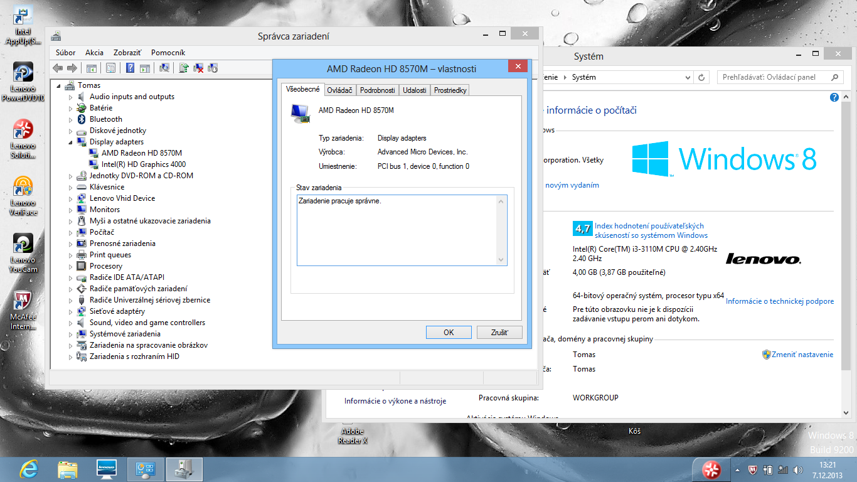
Task: Open Properties via the toolbar properties-sheet icon
Action: tap(111, 68)
